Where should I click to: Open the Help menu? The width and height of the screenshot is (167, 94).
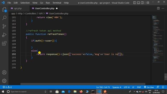point(66,3)
